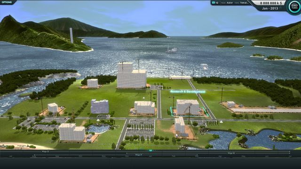Click the 8 888 888 k $ money display
Viewport: 301px width, 169px height.
coord(271,3)
